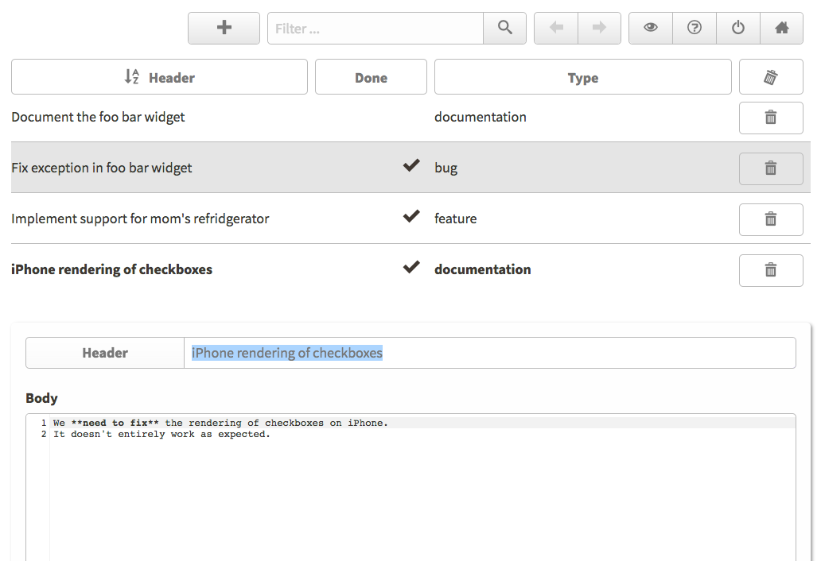Sort by the Done column
The width and height of the screenshot is (821, 561).
[x=371, y=77]
